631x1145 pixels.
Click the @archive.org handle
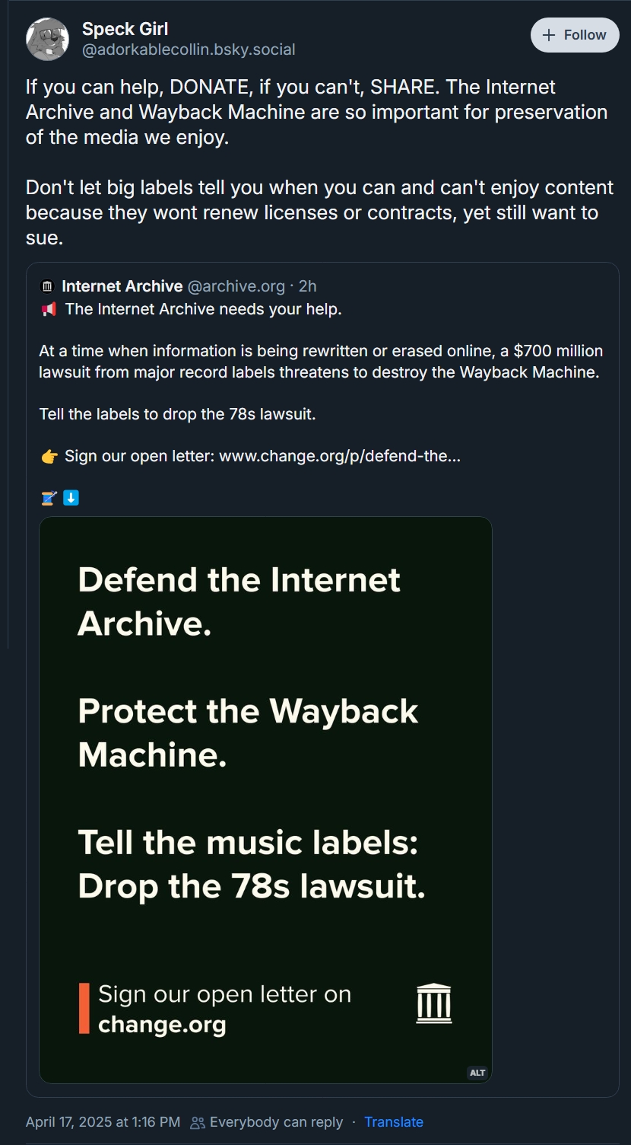click(x=236, y=286)
